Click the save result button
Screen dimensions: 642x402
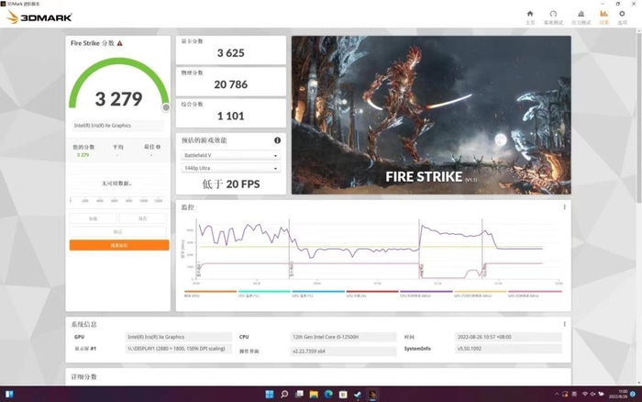(x=145, y=218)
